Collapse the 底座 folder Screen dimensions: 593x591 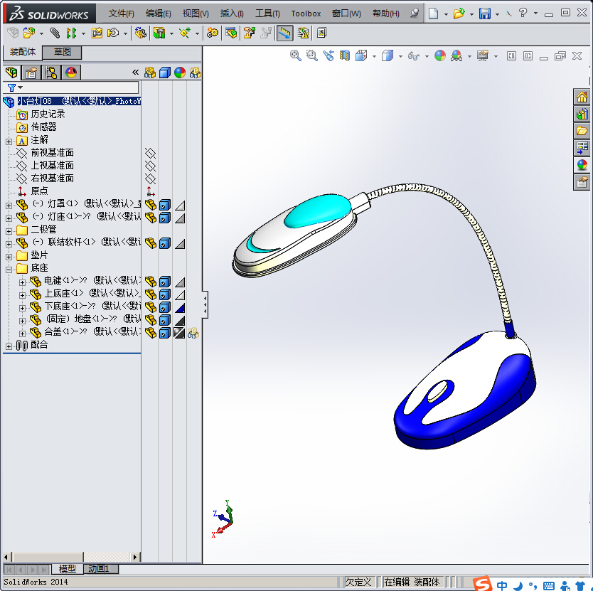pyautogui.click(x=9, y=270)
